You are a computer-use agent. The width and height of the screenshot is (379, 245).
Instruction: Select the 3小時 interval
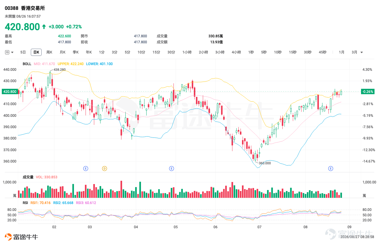(x=220, y=52)
